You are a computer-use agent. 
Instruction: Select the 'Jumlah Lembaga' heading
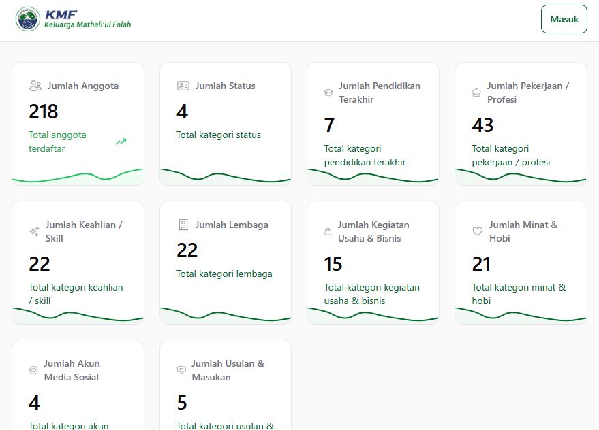click(x=232, y=225)
